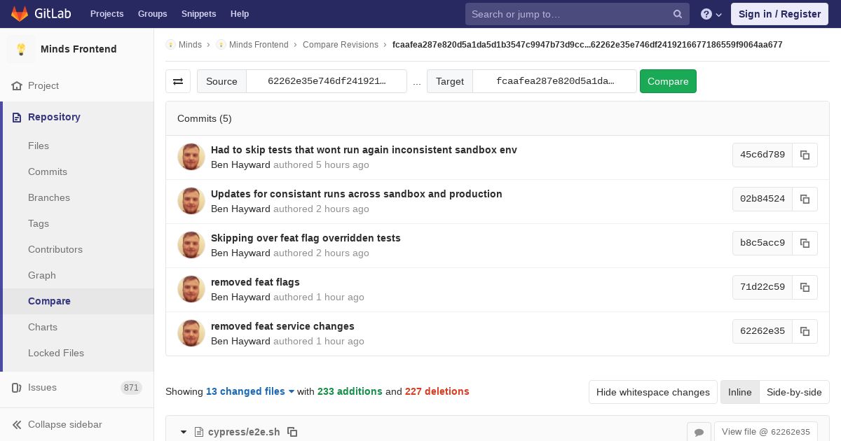Viewport: 841px width, 441px height.
Task: Expand the 13 changed files dropdown
Action: (x=250, y=391)
